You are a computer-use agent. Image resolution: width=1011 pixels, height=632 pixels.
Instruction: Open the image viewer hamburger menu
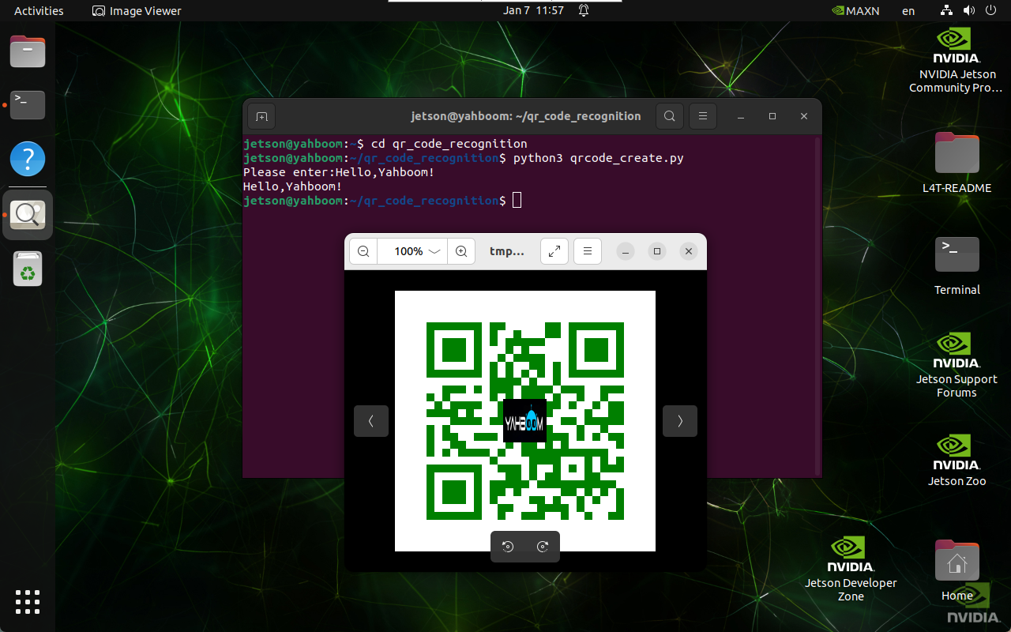588,251
